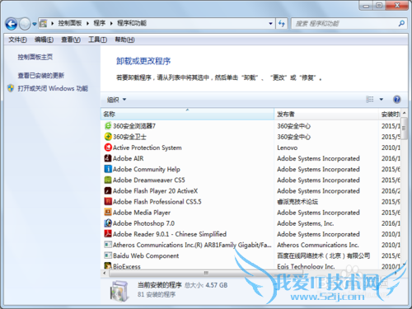Click the horizontal scrollbar thumb of program list
The image size is (412, 309).
point(206,273)
